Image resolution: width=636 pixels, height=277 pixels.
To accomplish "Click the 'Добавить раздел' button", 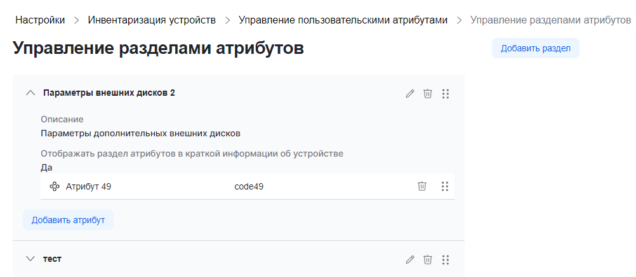I will 536,48.
